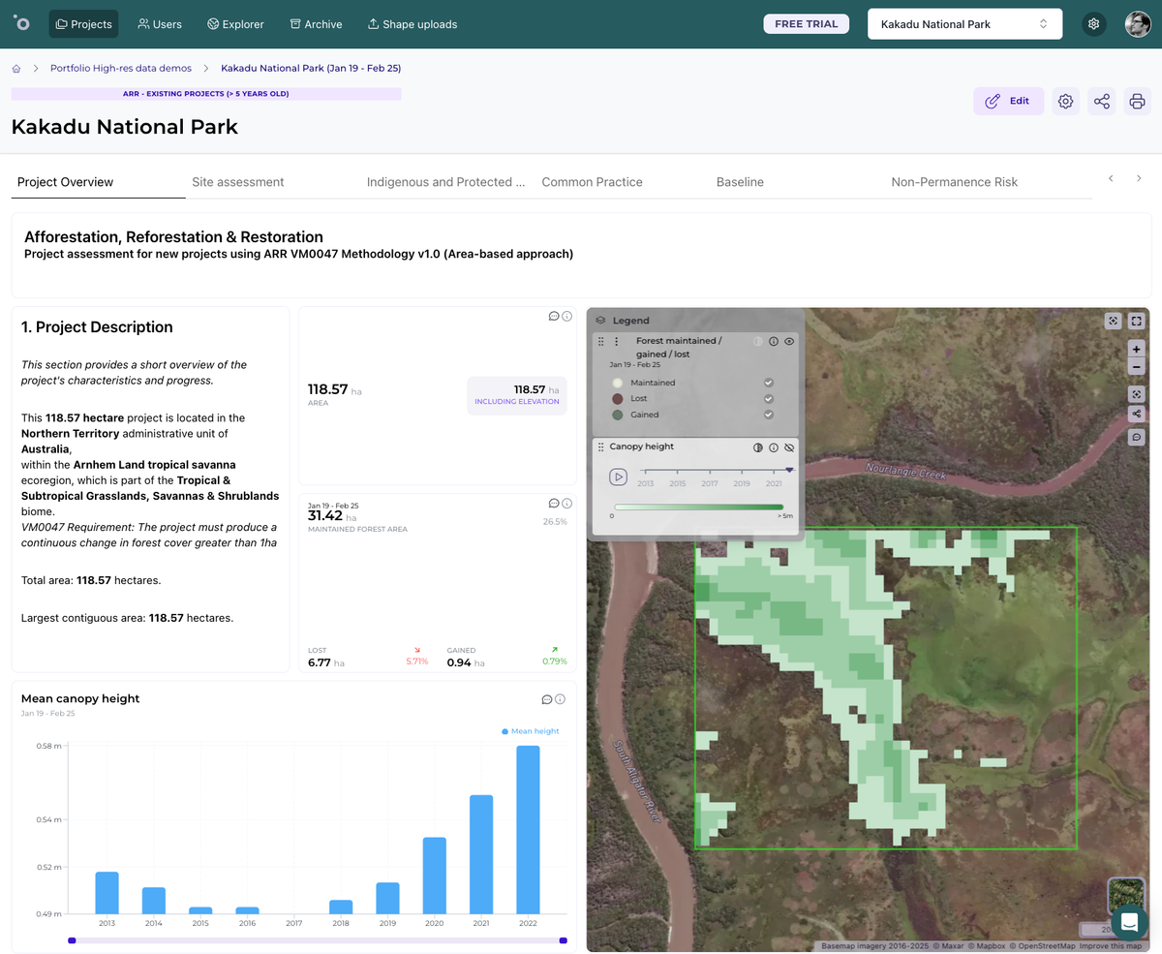Toggle Lost class checkbox in legend
The width and height of the screenshot is (1162, 954).
[769, 398]
